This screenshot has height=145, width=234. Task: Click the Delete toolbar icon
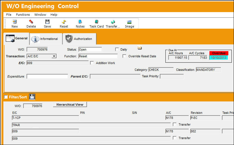31,22
